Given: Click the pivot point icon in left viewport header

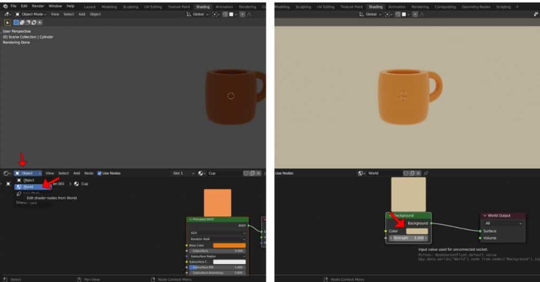Looking at the screenshot, I should click(x=216, y=14).
